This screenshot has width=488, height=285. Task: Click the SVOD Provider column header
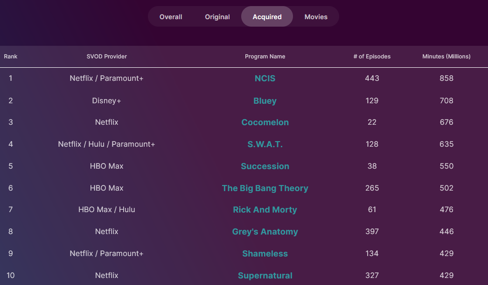coord(107,57)
